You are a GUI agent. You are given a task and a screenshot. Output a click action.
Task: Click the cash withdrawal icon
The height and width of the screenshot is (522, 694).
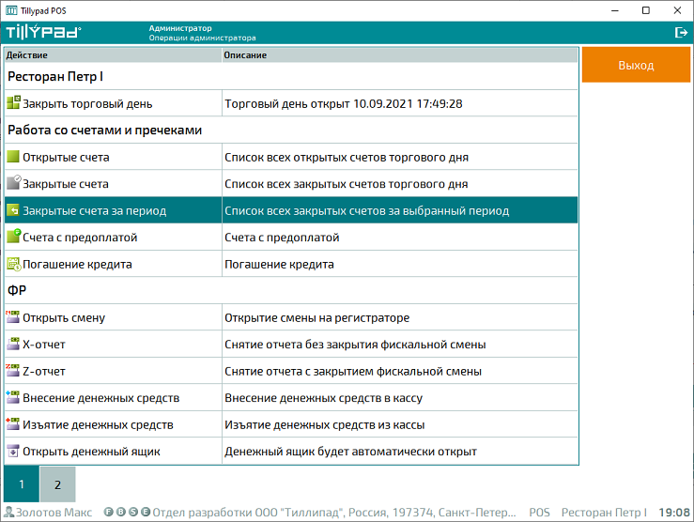[13, 424]
